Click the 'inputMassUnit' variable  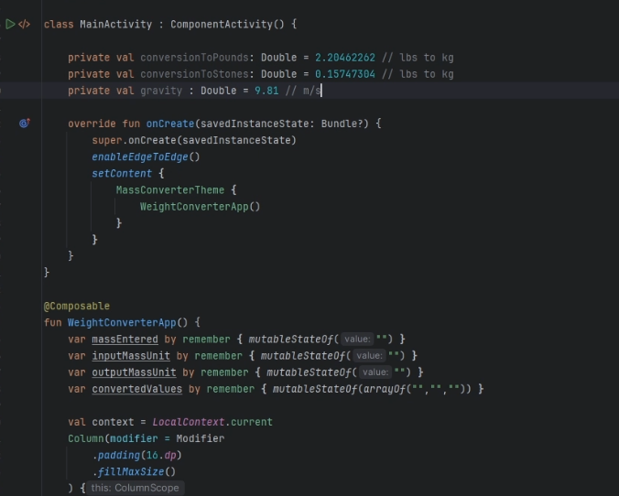click(131, 356)
